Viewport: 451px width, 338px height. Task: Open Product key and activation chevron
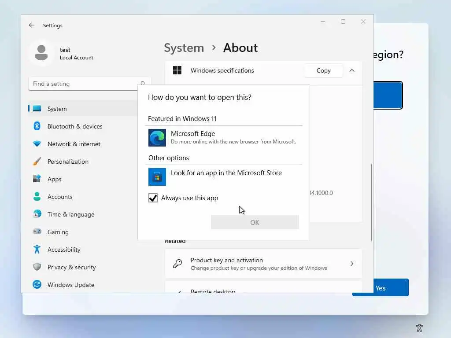tap(352, 264)
